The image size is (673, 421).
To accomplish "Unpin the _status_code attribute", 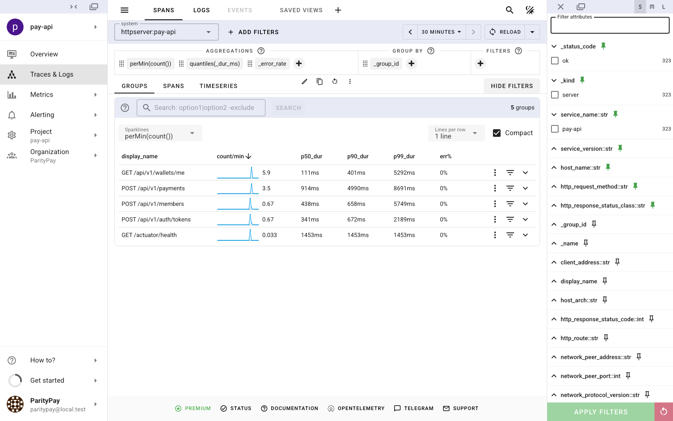I will point(603,46).
